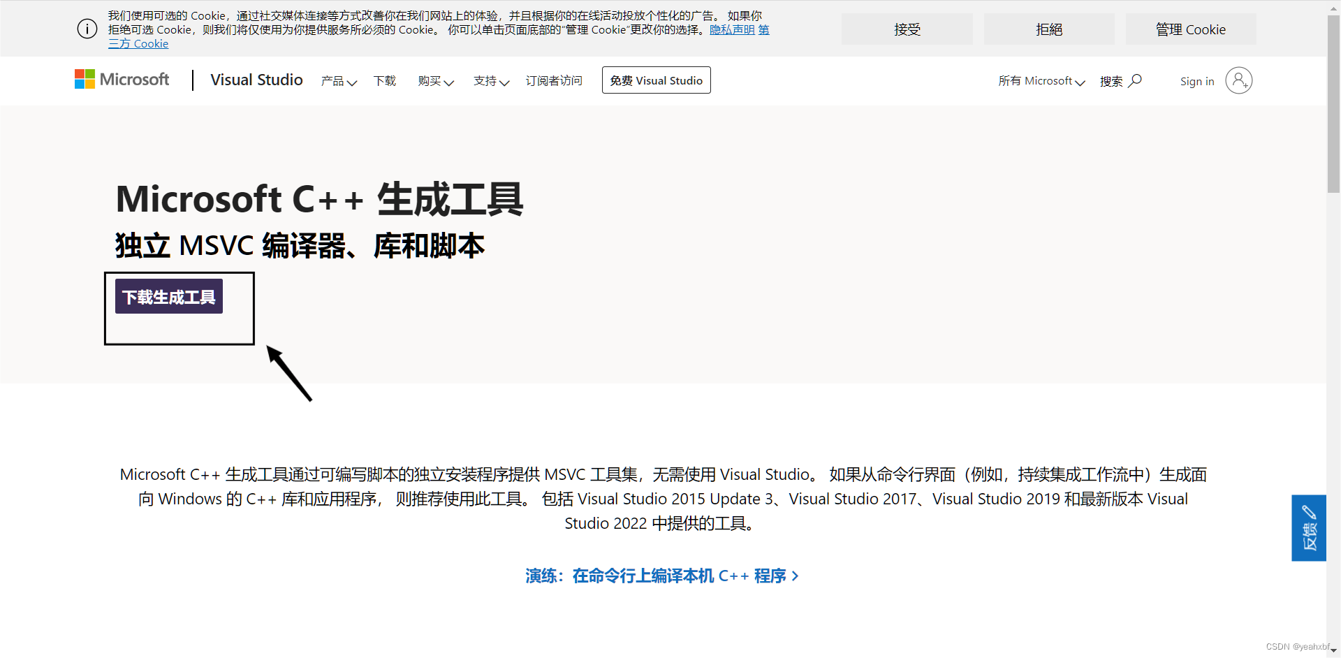Image resolution: width=1341 pixels, height=658 pixels.
Task: Open the 演练：在命令行上编译本机 C++ 程序 link
Action: pos(662,576)
